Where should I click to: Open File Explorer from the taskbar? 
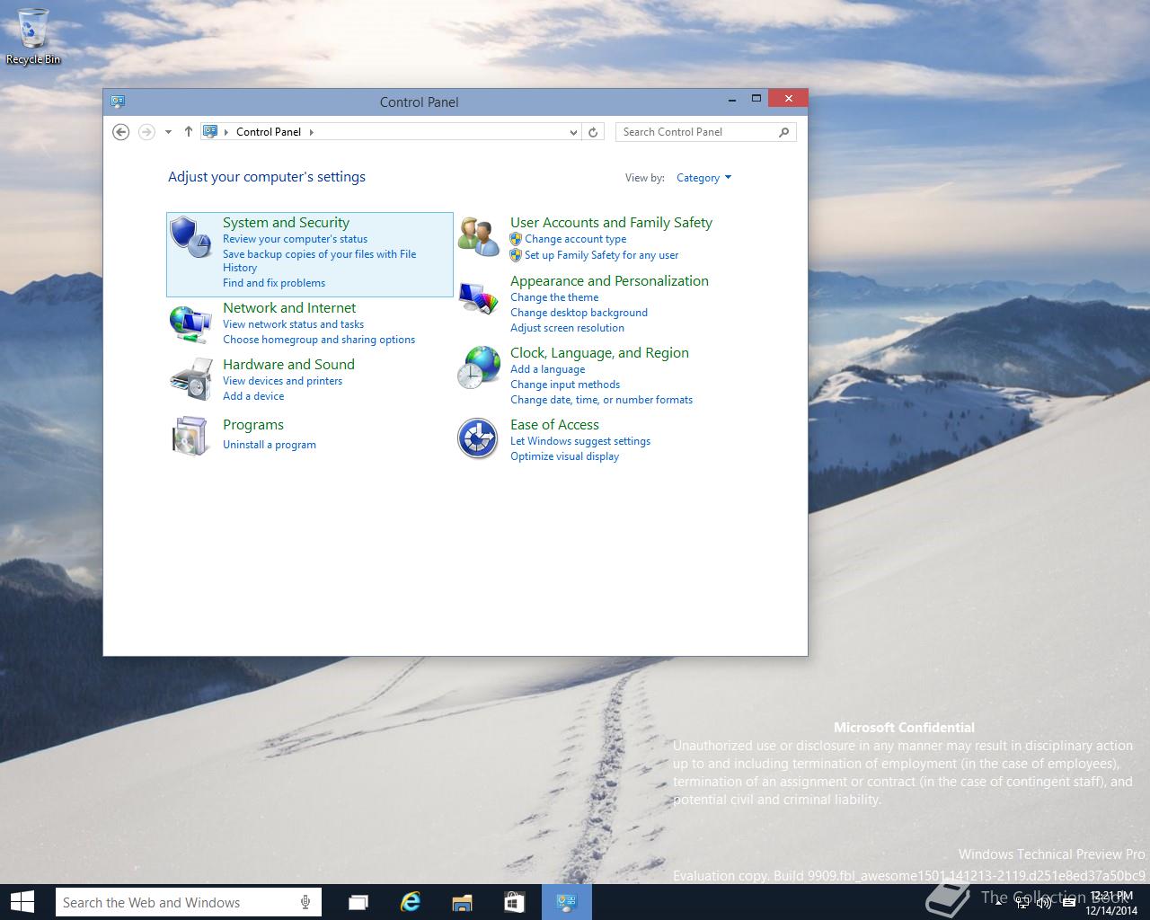click(462, 902)
